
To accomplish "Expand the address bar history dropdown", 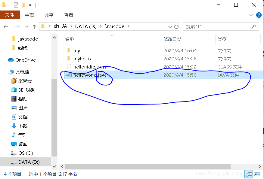I will point(170,26).
